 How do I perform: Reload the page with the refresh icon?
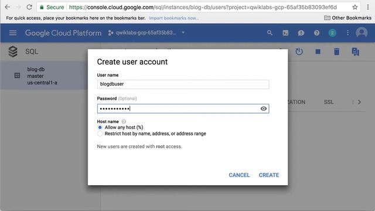coord(29,7)
